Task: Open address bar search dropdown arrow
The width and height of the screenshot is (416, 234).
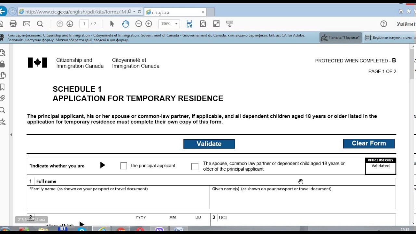Action: 134,12
